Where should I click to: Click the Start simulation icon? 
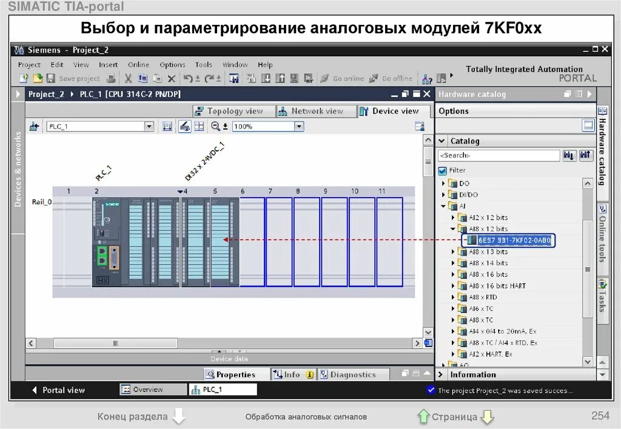pyautogui.click(x=294, y=78)
